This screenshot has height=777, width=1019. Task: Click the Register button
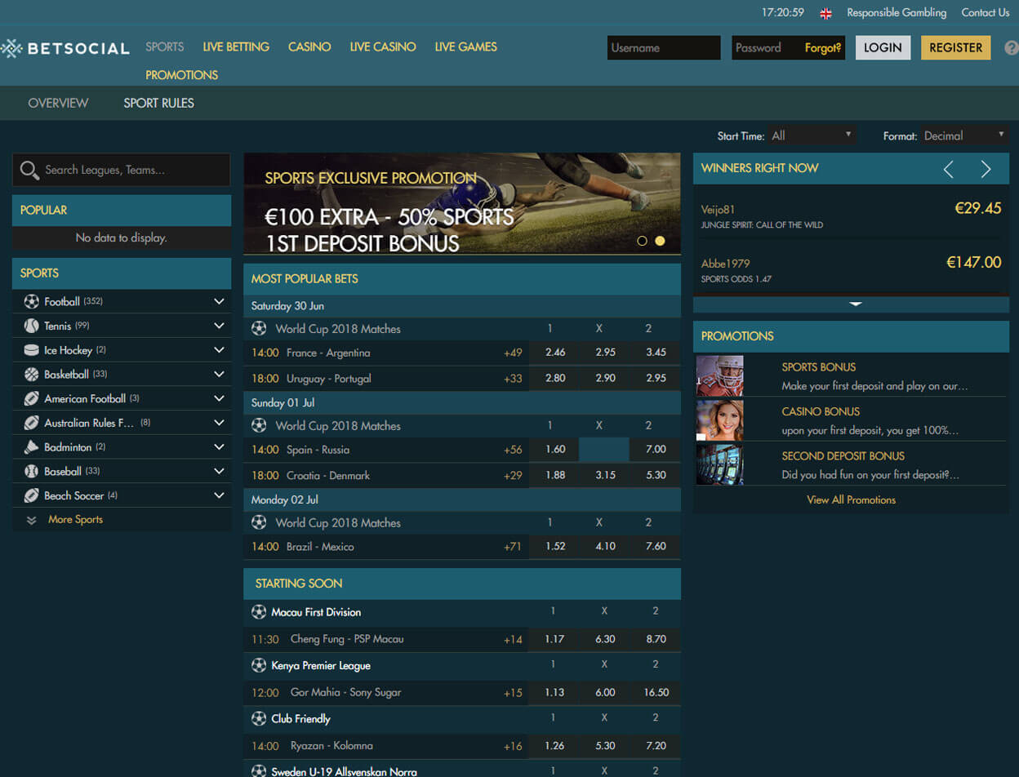955,47
